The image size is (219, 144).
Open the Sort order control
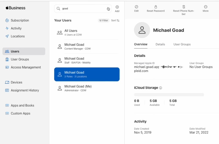point(115,21)
